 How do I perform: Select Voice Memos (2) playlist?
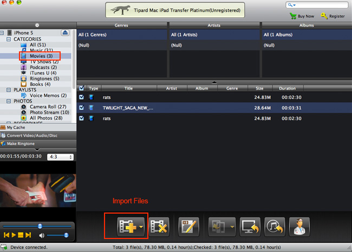coord(48,96)
